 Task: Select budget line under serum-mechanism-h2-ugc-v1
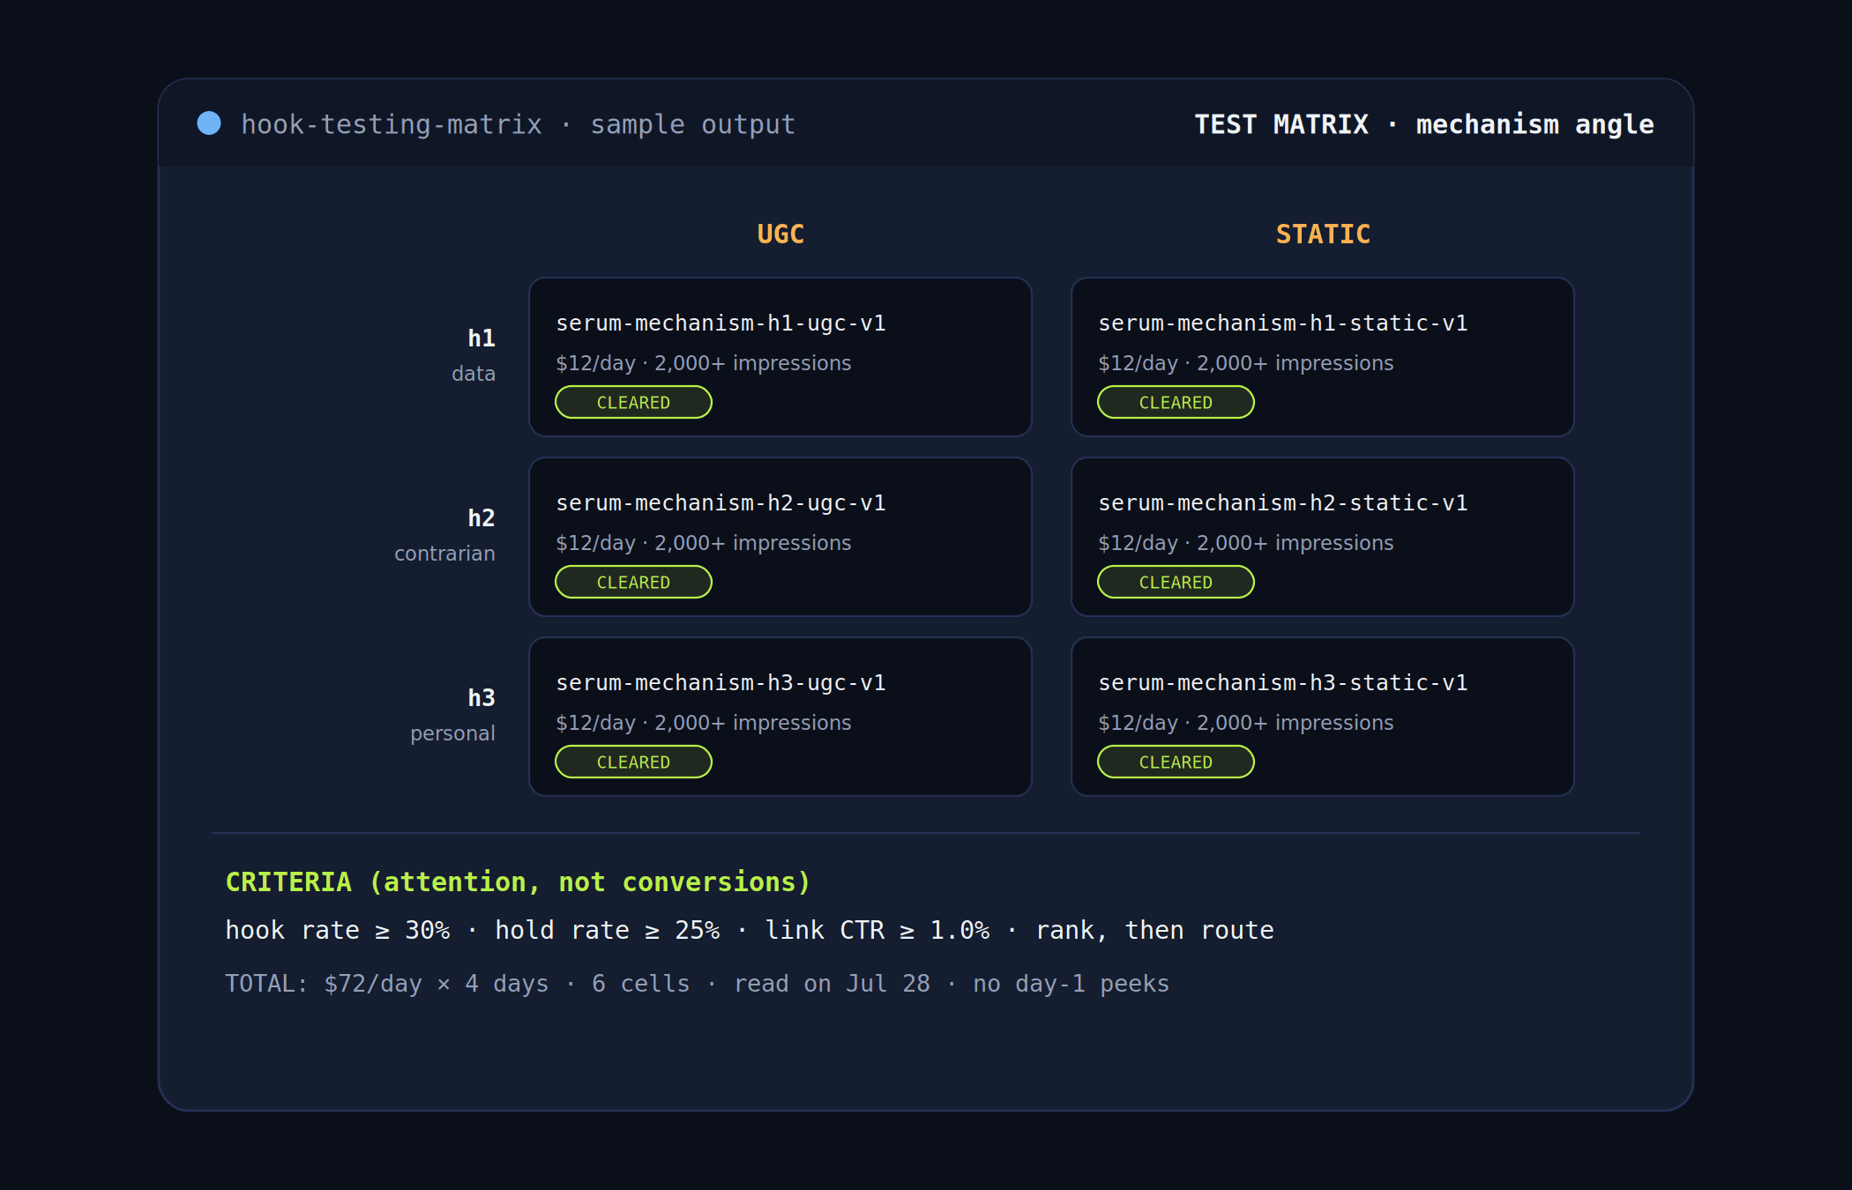(x=704, y=543)
